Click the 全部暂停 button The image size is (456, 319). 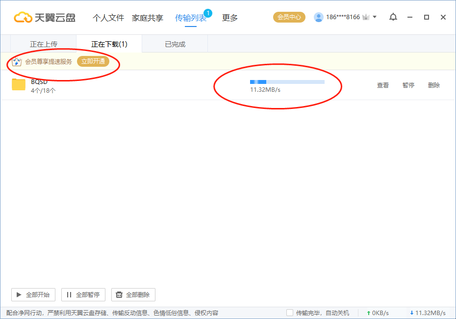83,295
